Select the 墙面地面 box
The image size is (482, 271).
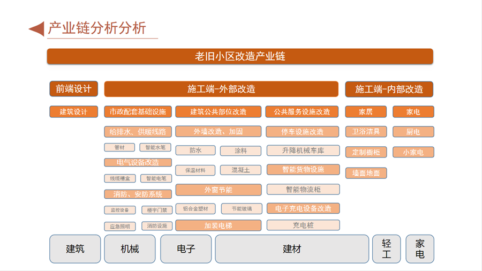366,173
